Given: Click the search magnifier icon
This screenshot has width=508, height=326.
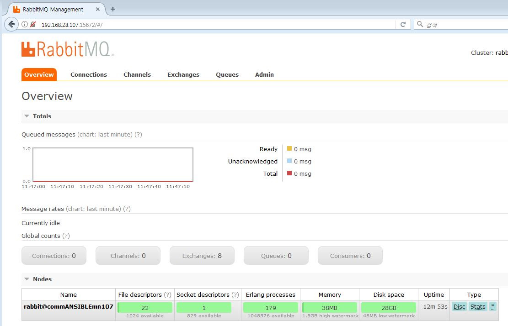Looking at the screenshot, I should pos(420,24).
